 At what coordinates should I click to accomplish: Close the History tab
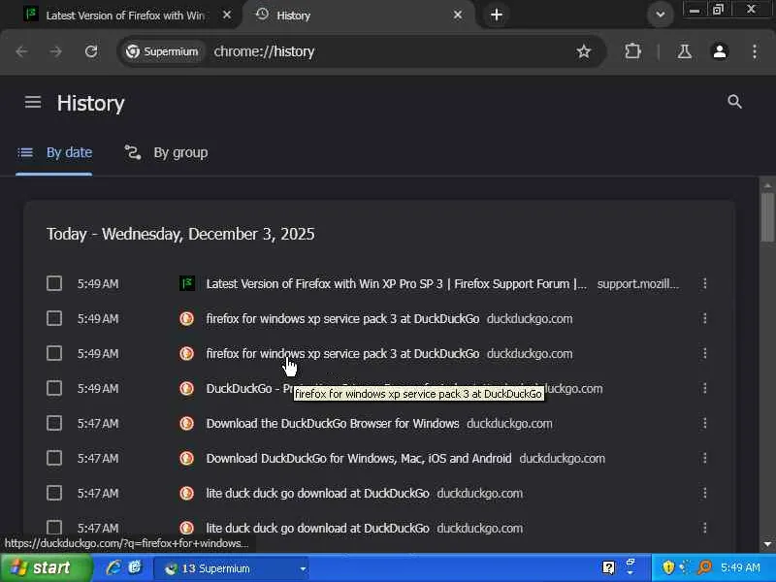coord(458,16)
